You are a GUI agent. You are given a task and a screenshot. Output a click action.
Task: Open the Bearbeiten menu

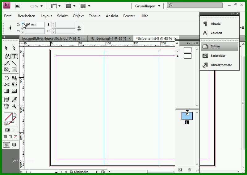point(27,16)
